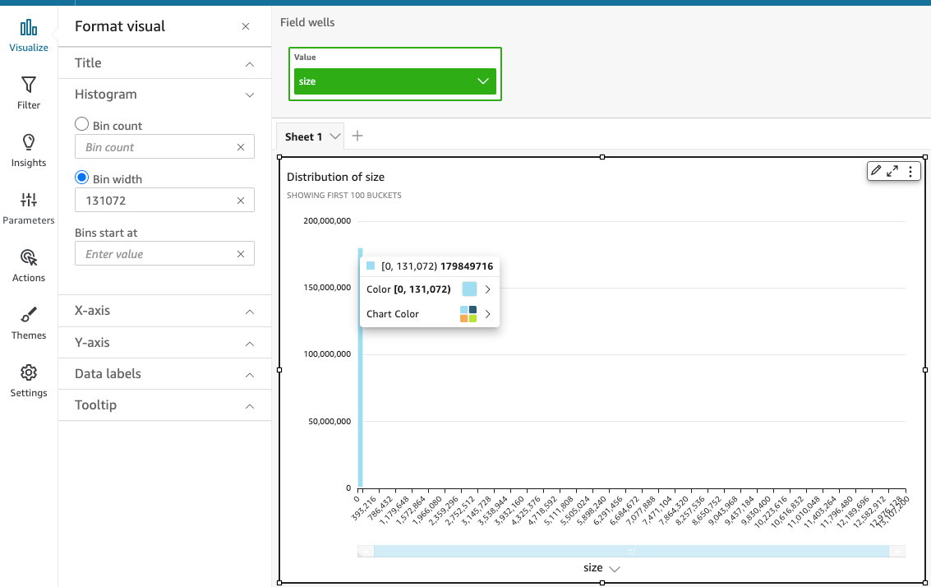Image resolution: width=931 pixels, height=587 pixels.
Task: Click the 200,000,000 y-axis label
Action: [x=327, y=221]
